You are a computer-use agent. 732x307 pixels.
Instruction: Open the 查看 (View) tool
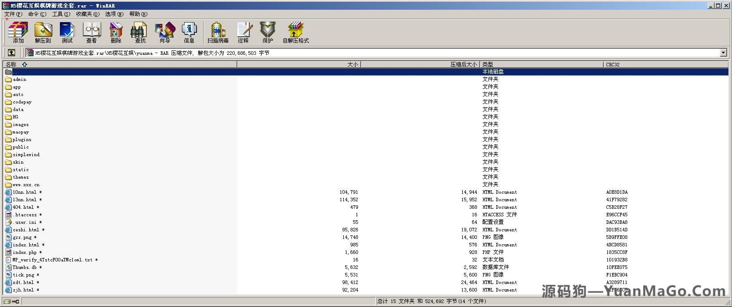click(x=91, y=32)
